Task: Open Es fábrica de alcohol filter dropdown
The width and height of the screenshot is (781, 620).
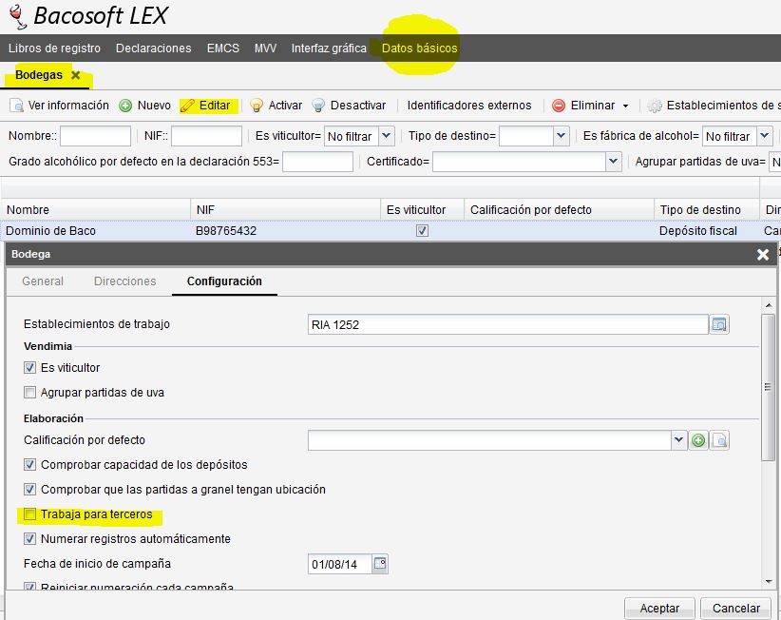Action: 765,136
